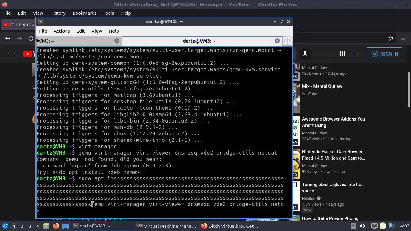The height and width of the screenshot is (231, 411).
Task: Search with voice microphone icon
Action: pos(305,54)
